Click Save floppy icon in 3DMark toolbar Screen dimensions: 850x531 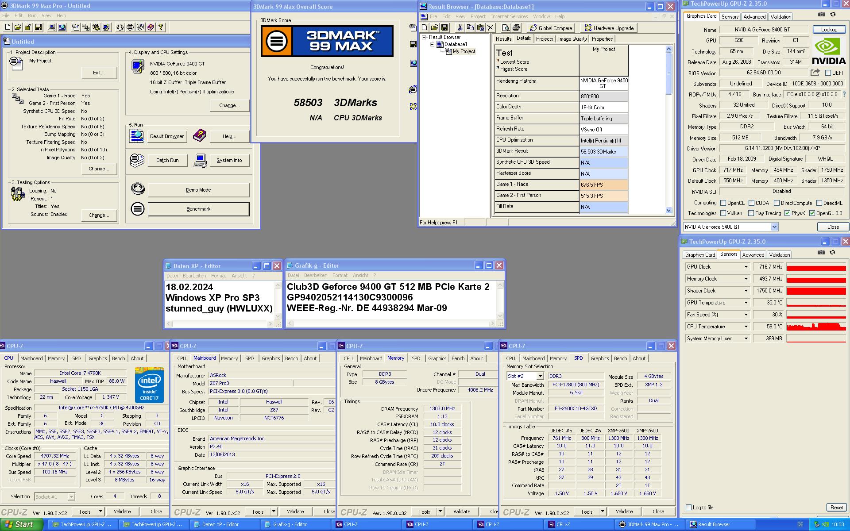click(x=38, y=27)
